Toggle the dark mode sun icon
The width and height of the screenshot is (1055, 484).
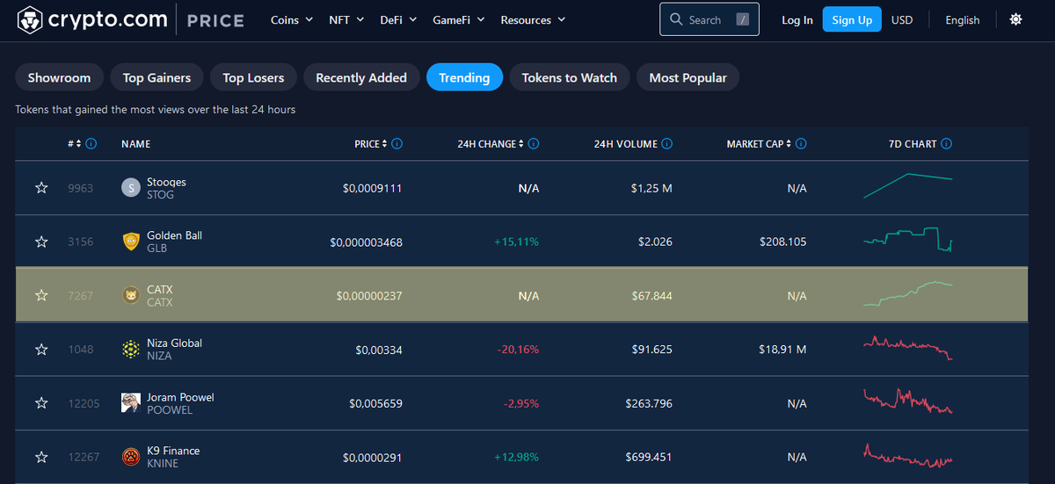click(x=1016, y=19)
